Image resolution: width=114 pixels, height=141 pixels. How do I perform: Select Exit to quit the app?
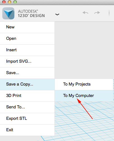[x=27, y=130]
